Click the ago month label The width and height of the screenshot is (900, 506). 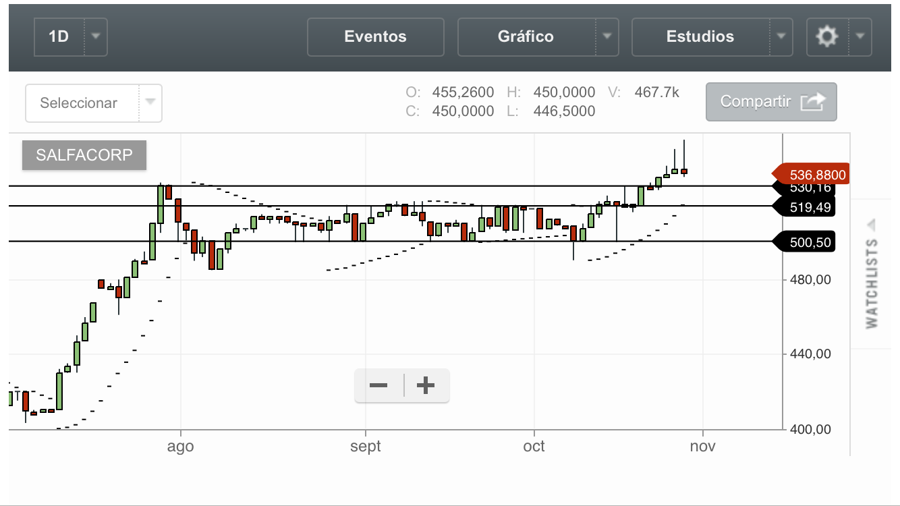181,447
